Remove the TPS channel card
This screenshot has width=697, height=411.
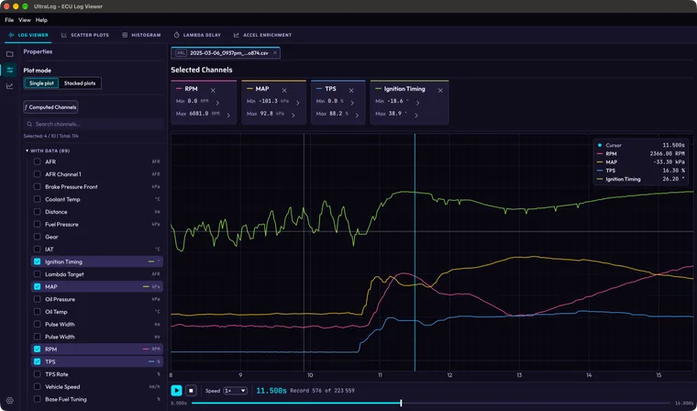[x=351, y=90]
